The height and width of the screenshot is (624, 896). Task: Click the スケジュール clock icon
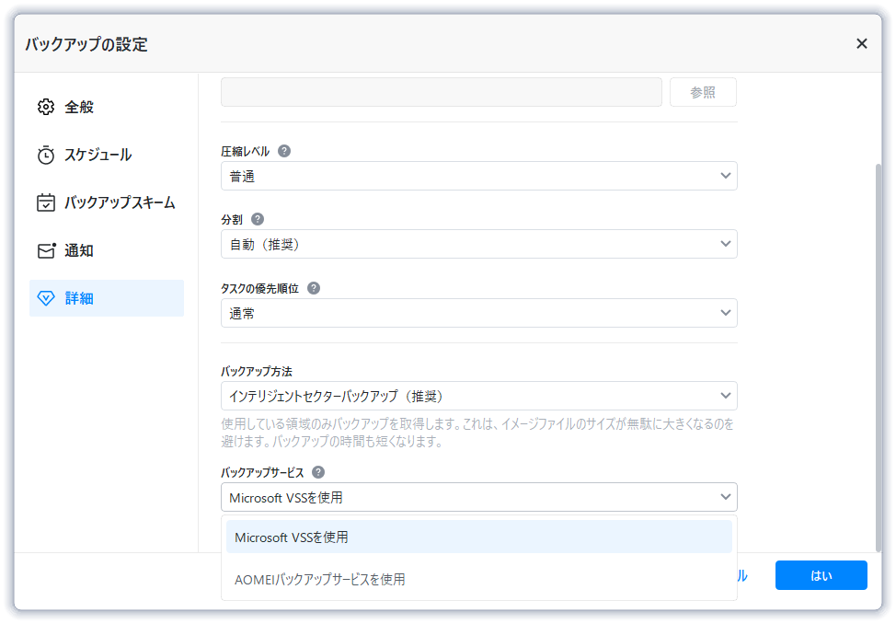[x=46, y=155]
